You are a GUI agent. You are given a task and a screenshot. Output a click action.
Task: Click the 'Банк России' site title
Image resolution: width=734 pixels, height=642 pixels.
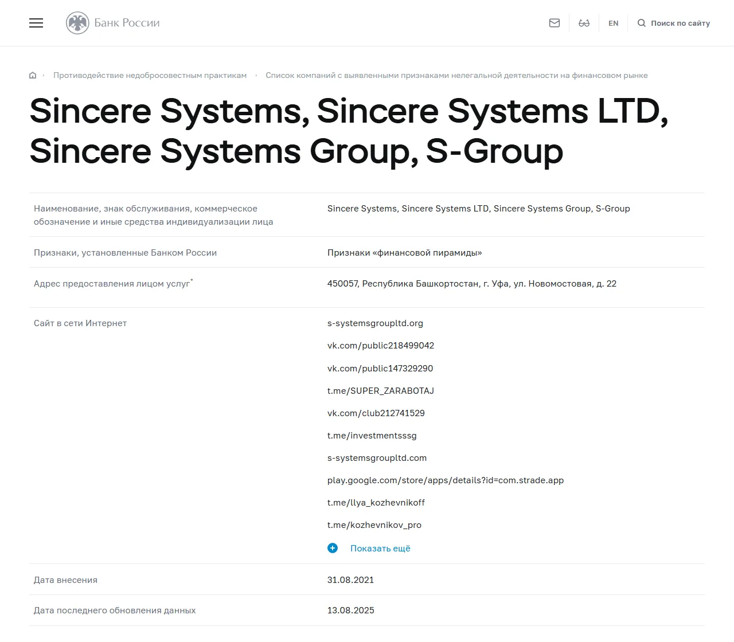coord(127,23)
